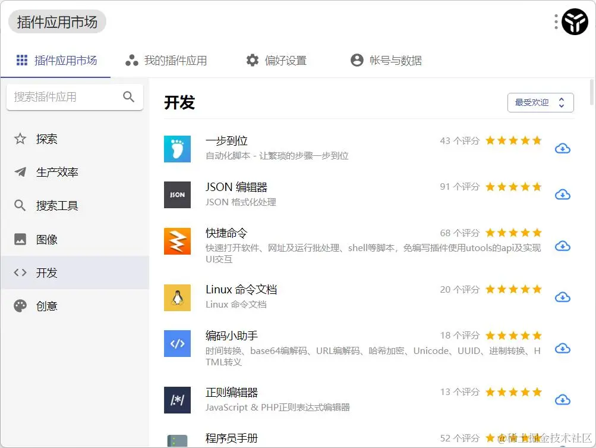Click the 52 个评分 rating count
The height and width of the screenshot is (448, 596).
click(460, 438)
